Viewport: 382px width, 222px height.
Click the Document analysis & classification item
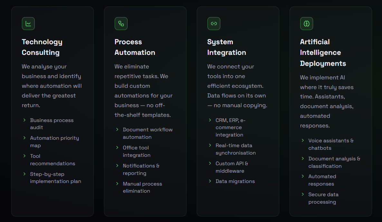334,162
